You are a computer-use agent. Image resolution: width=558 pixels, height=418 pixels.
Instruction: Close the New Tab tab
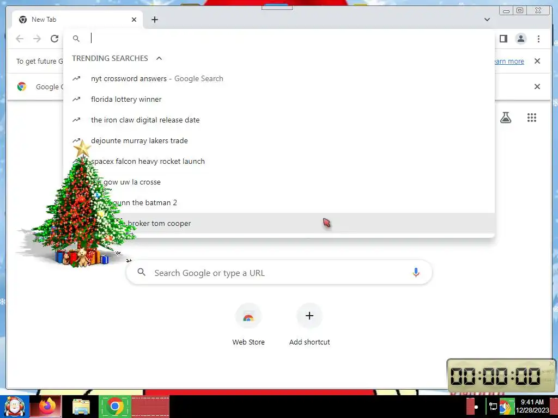click(134, 20)
